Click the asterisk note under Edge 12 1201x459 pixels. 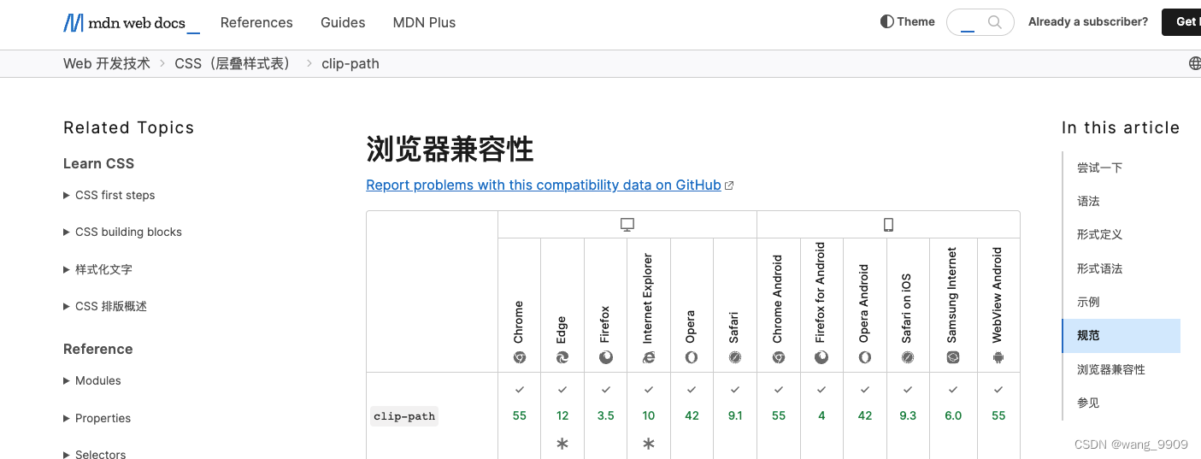click(x=562, y=444)
